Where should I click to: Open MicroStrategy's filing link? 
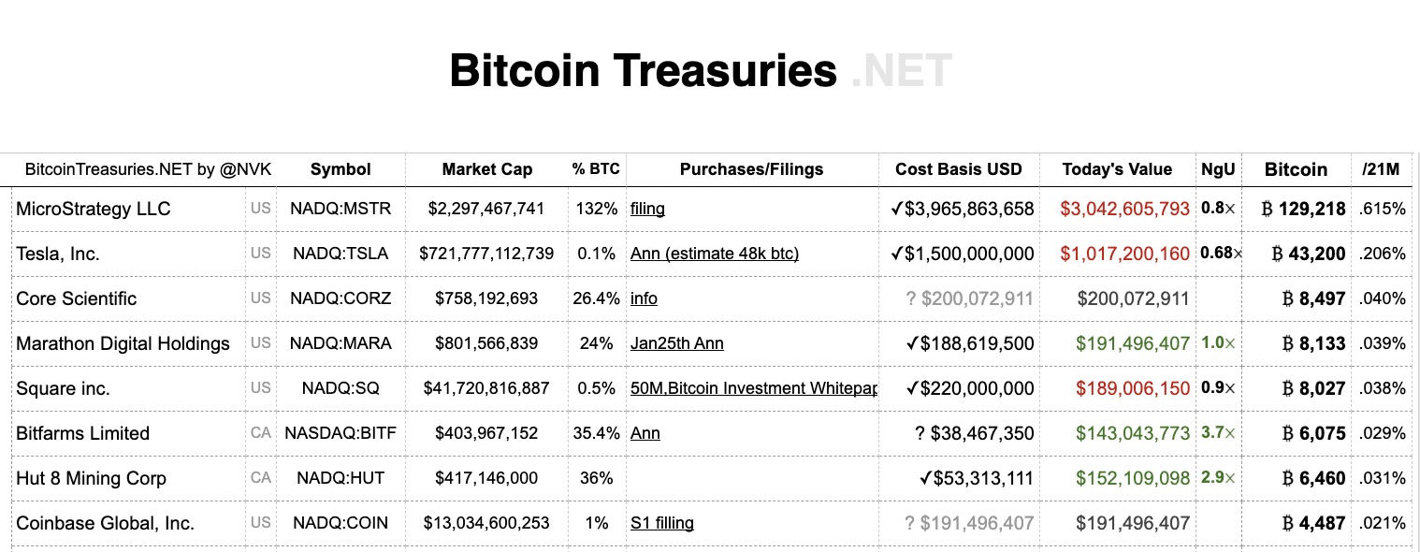pos(647,209)
